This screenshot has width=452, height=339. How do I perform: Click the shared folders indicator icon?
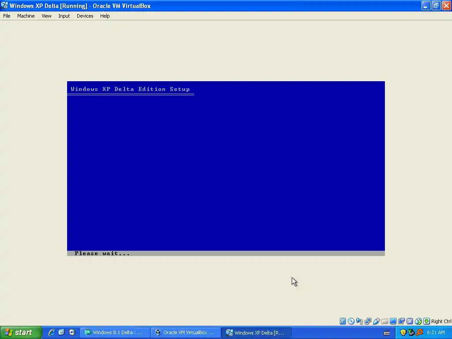pos(384,321)
